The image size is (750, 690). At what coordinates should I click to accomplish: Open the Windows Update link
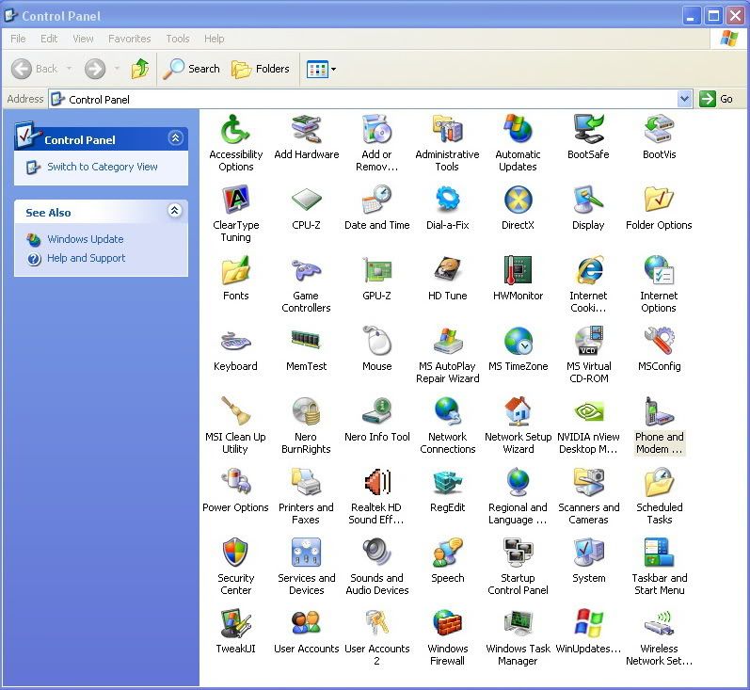[x=85, y=239]
